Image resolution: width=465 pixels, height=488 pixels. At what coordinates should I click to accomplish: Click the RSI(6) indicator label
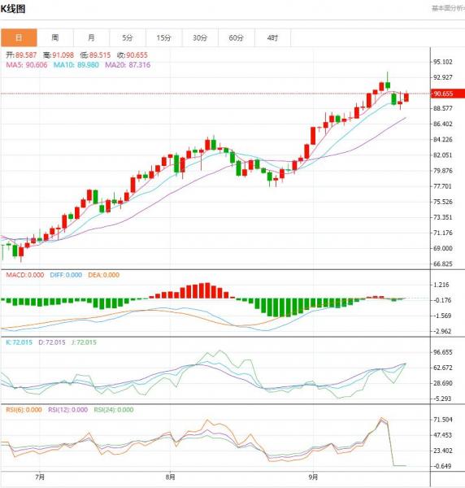click(x=24, y=410)
